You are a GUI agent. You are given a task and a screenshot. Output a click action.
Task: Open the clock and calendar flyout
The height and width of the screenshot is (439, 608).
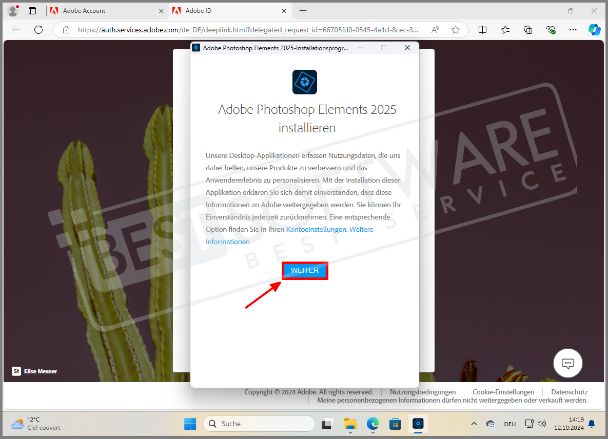coord(568,424)
